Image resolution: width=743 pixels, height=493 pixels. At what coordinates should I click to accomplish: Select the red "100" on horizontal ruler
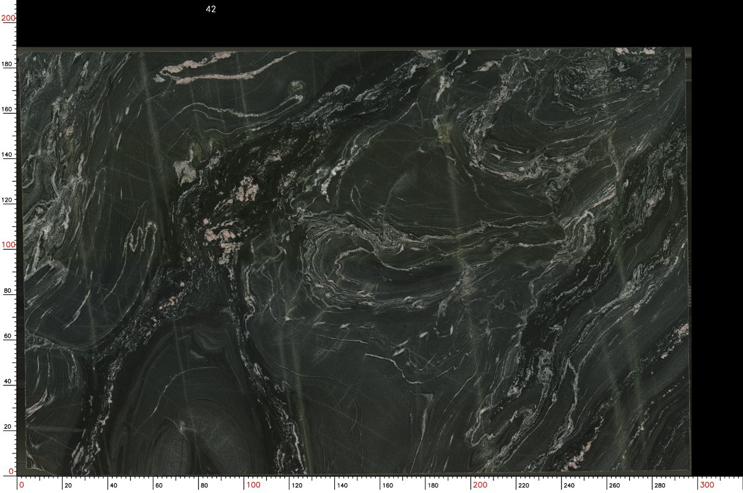(x=253, y=484)
